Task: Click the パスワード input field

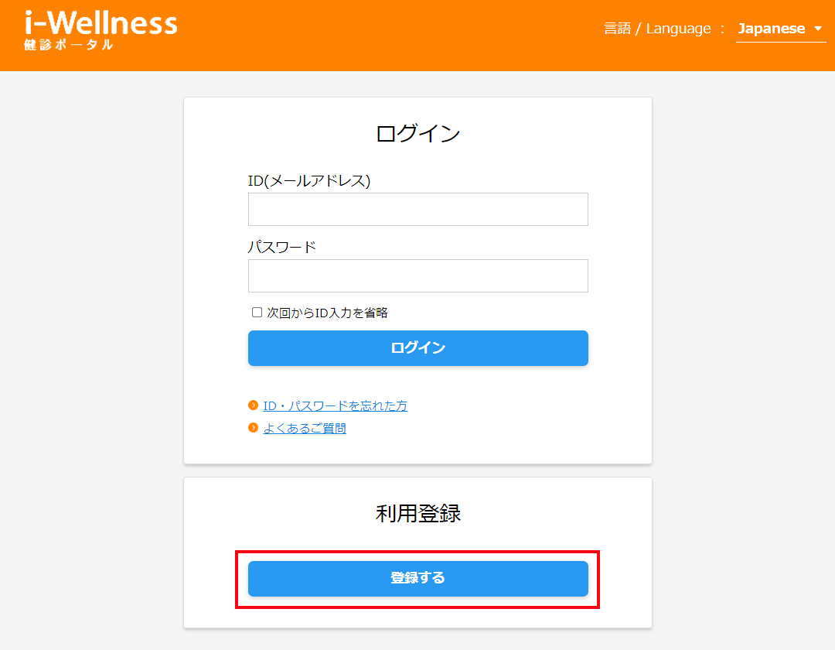Action: [417, 275]
